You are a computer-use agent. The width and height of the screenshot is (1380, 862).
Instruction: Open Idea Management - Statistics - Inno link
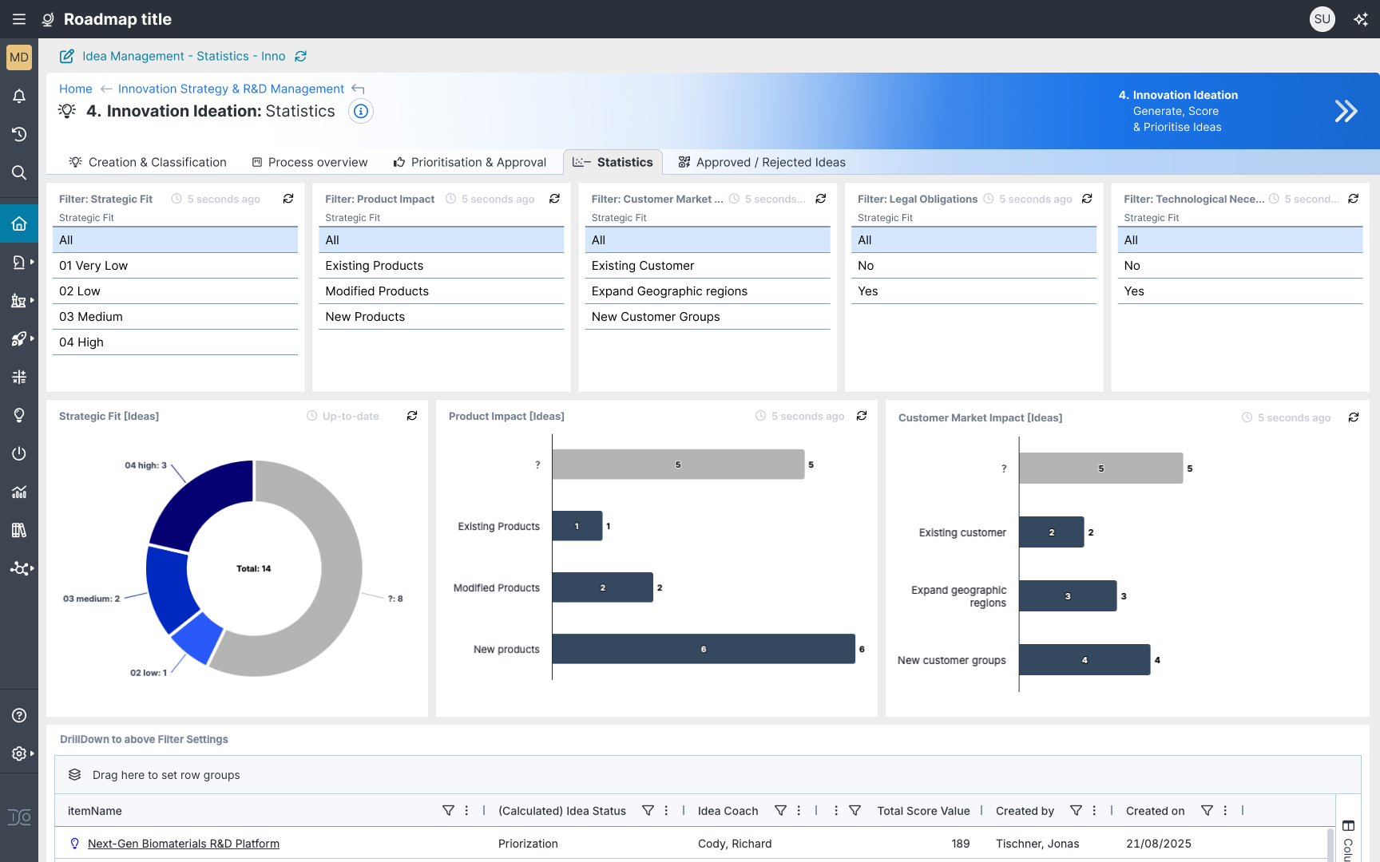(x=184, y=56)
